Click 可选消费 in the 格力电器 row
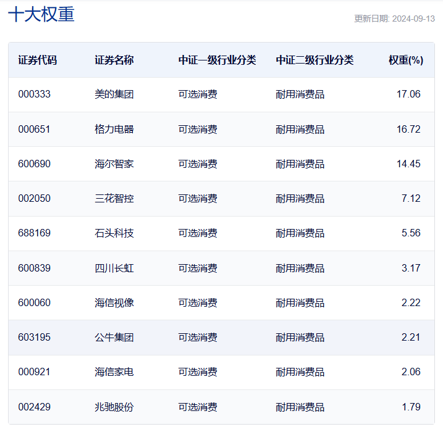Screen dimensions: 443x432 tap(198, 129)
